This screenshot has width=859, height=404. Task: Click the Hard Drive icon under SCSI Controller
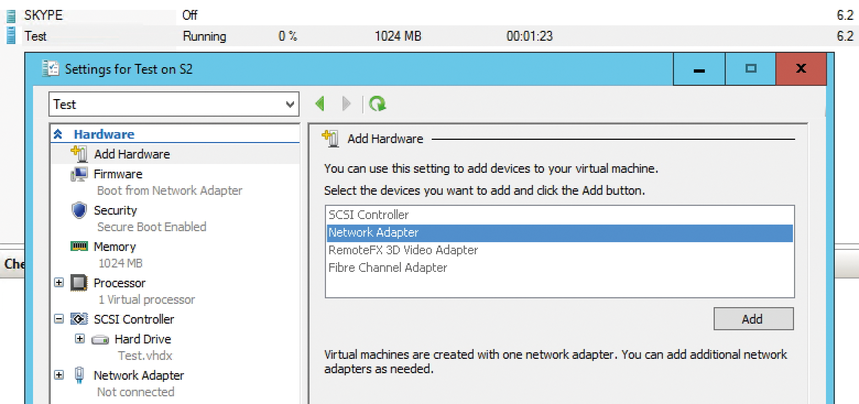pyautogui.click(x=100, y=339)
